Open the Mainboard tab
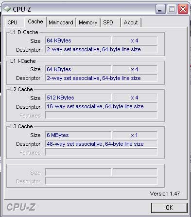The width and height of the screenshot is (191, 217). click(61, 22)
